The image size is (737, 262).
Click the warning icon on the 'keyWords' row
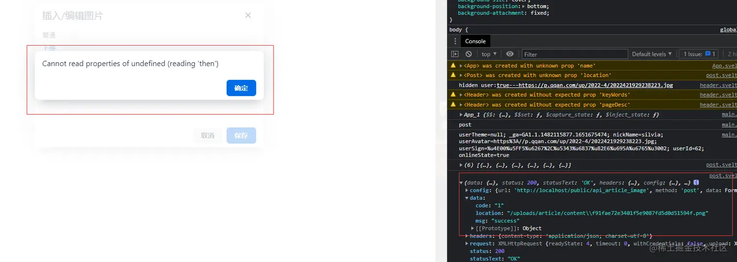tap(453, 95)
